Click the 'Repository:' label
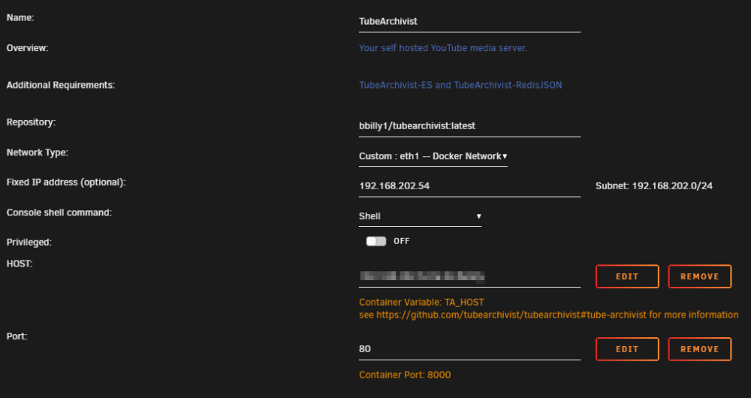Image resolution: width=751 pixels, height=398 pixels. pyautogui.click(x=31, y=122)
